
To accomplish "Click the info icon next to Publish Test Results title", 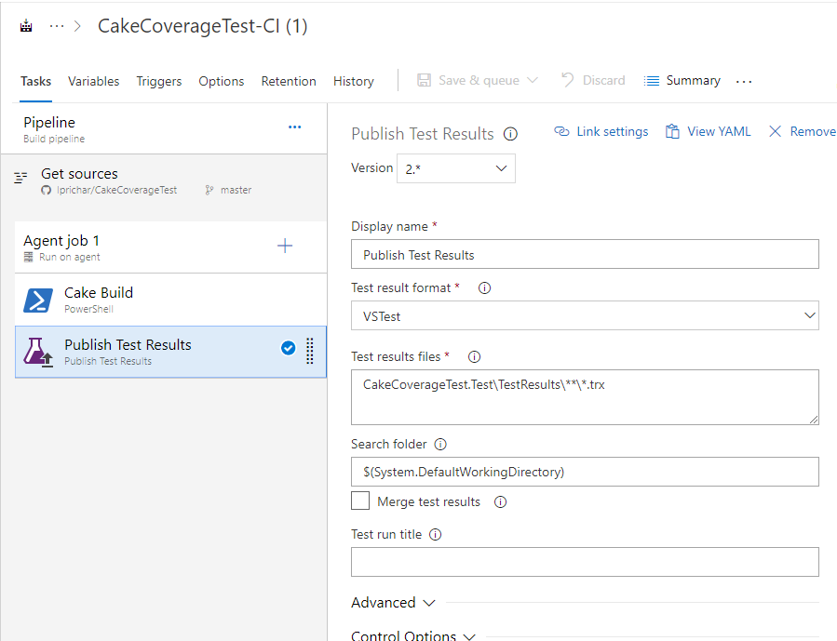I will click(510, 134).
